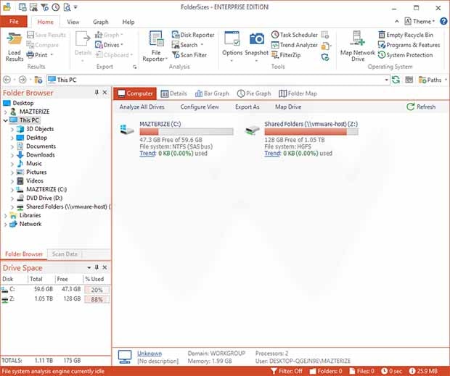The image size is (450, 376).
Task: Click the MAZTERIZE (C:) usage bar
Action: [187, 132]
